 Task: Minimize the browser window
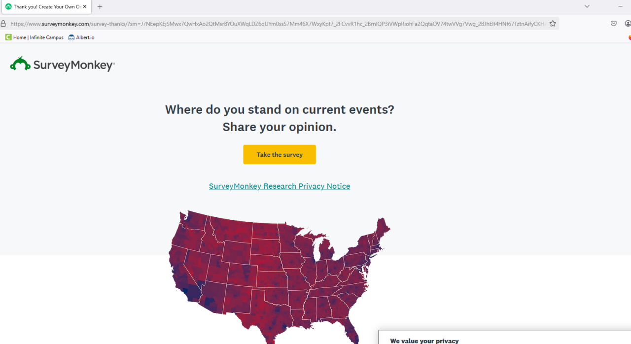(x=621, y=6)
